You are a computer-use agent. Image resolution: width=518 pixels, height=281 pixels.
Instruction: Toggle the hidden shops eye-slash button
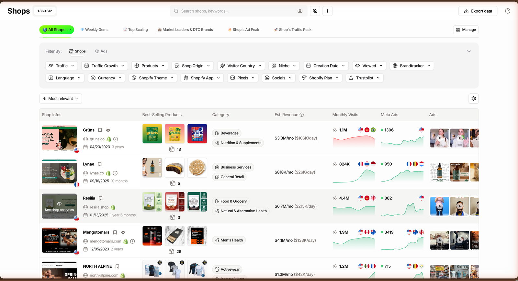point(315,11)
